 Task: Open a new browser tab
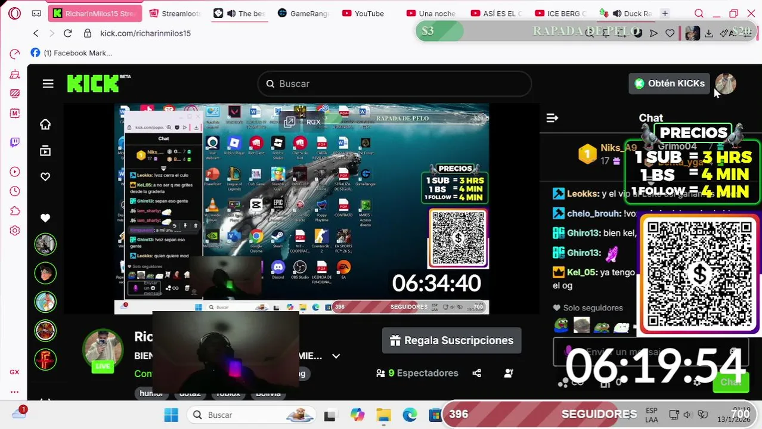click(665, 13)
